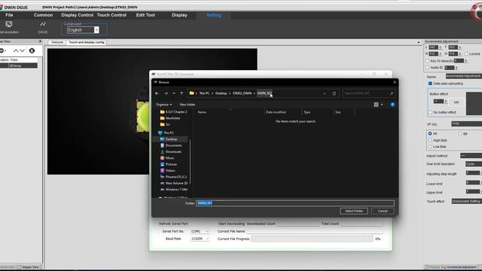Open the Display Control tab
Screen dimensions: 482x271
pos(77,15)
